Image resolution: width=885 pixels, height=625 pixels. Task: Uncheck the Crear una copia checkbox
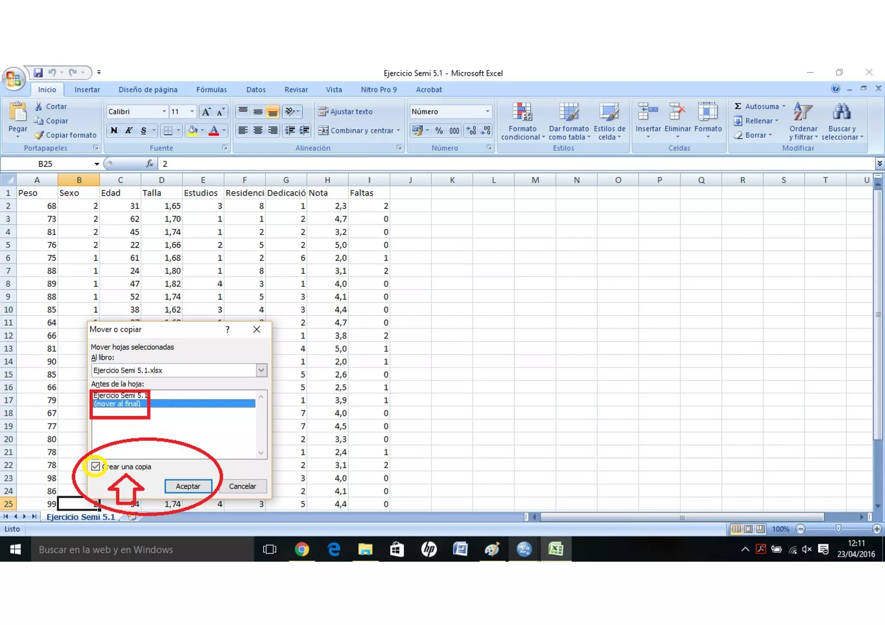(96, 466)
